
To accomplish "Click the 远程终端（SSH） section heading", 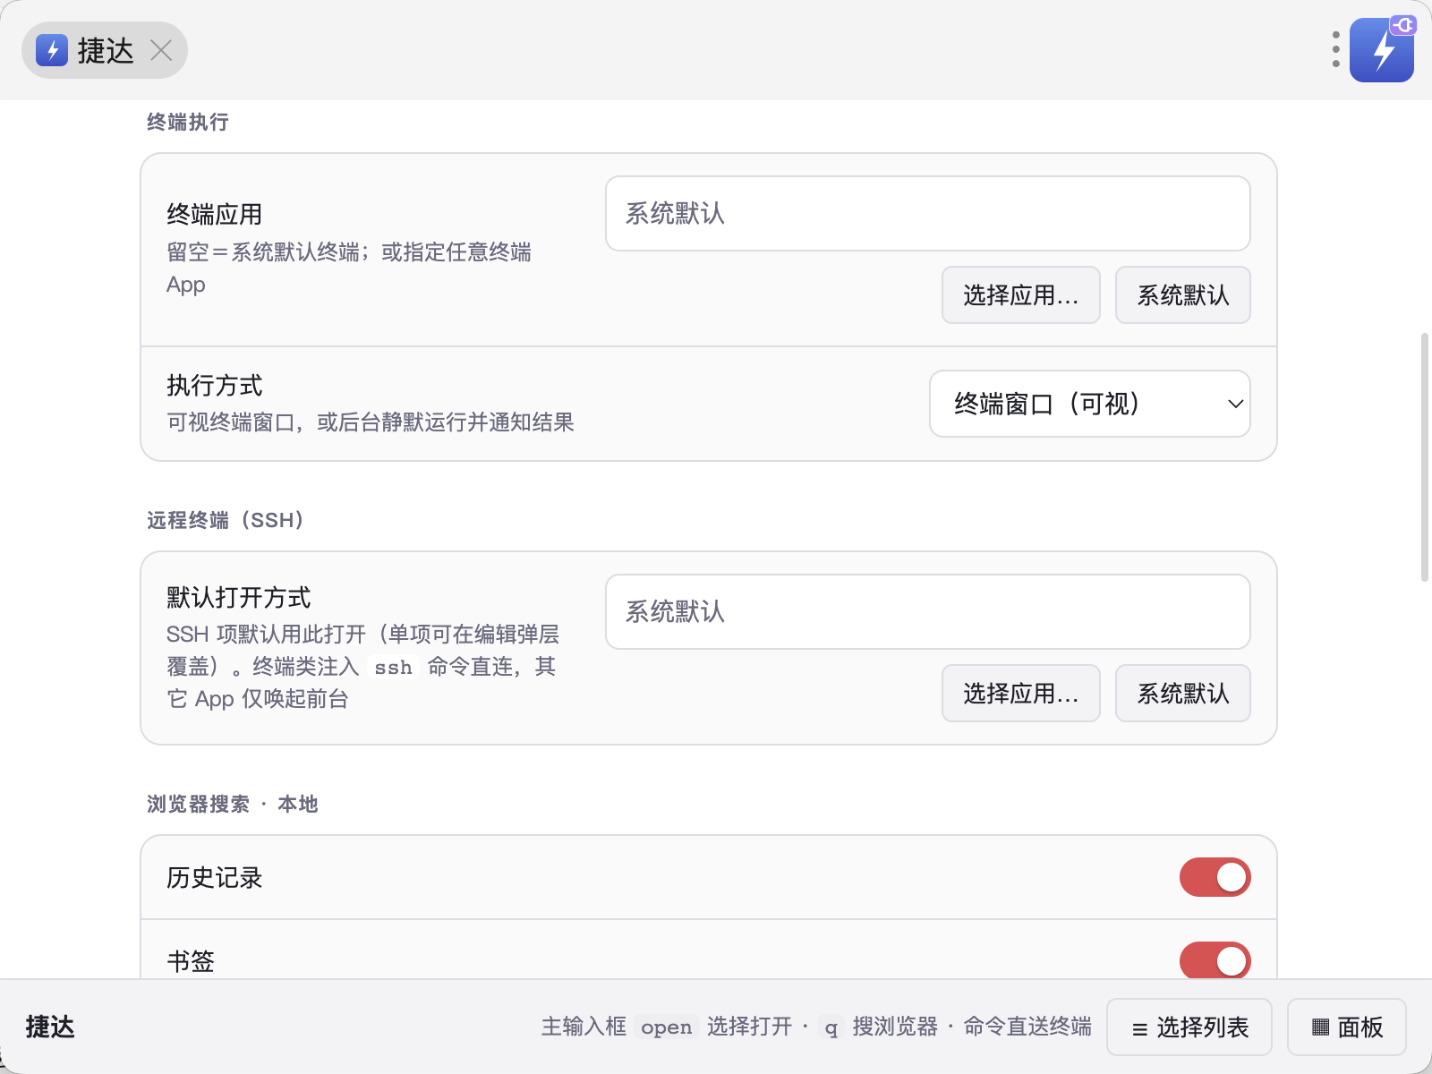I will coord(226,520).
